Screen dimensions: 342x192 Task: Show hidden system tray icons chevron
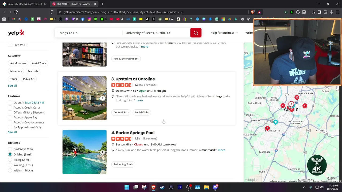point(304,187)
